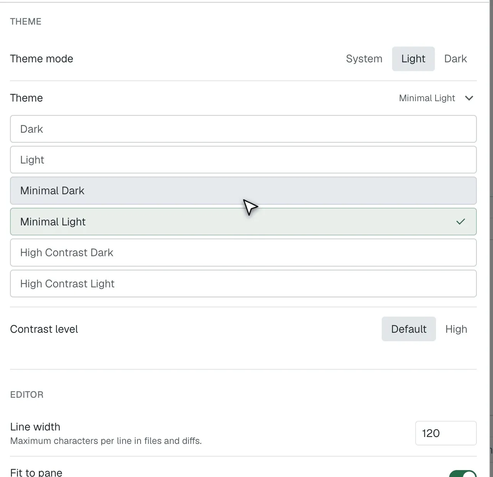Choose High Contrast Light theme

[243, 284]
